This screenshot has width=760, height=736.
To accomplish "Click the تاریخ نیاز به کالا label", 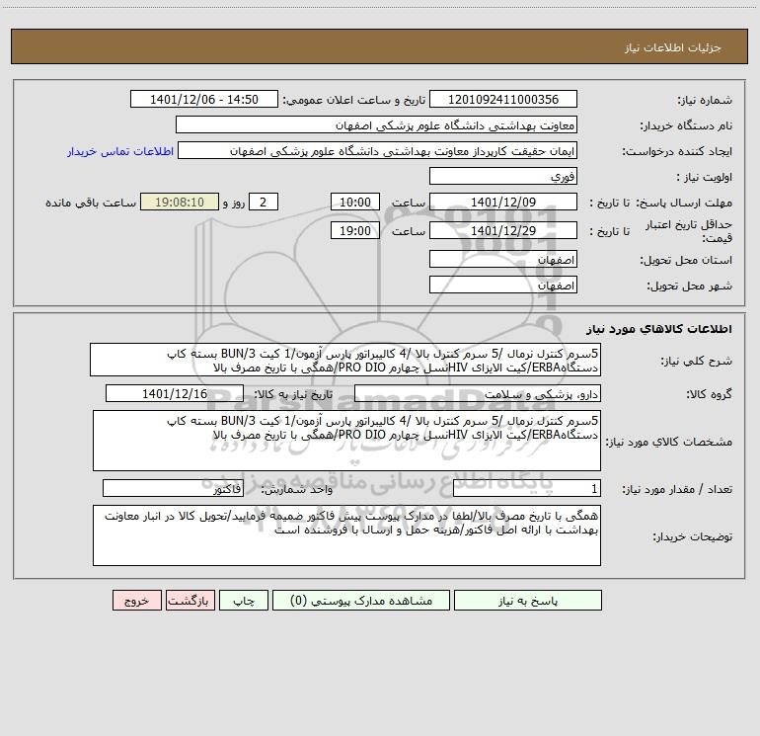I will (294, 394).
